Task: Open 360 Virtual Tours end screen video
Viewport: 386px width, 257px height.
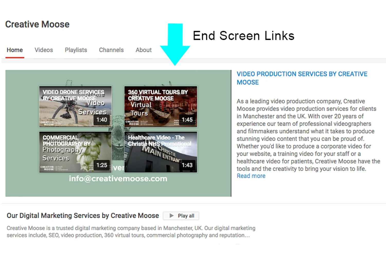Action: pyautogui.click(x=161, y=107)
